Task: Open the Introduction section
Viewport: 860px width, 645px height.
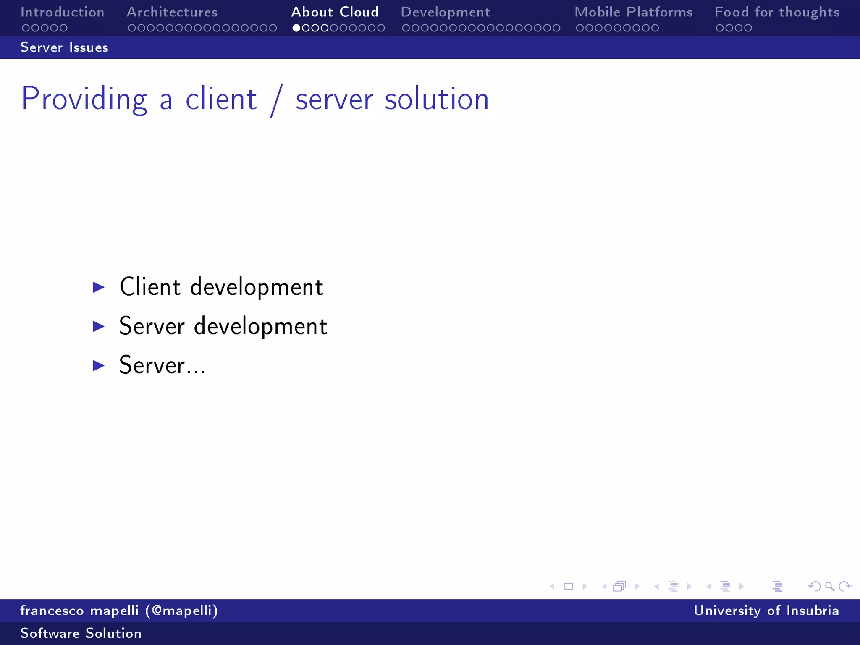Action: 62,12
